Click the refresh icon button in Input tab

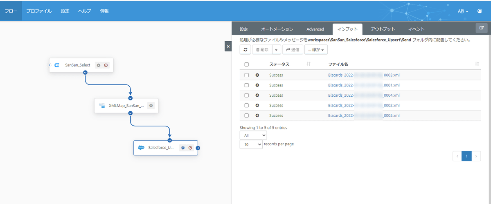click(245, 50)
